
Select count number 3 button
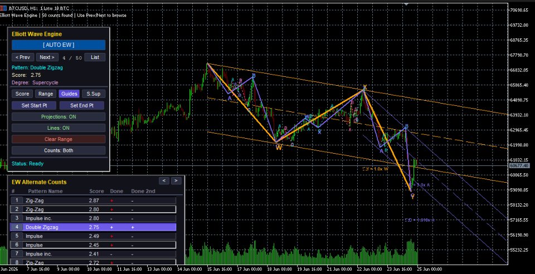[16, 218]
